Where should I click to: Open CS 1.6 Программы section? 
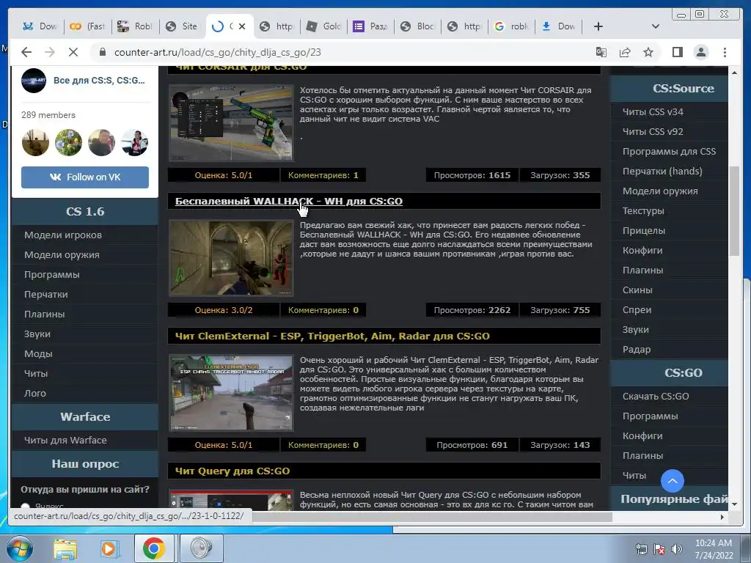tap(52, 275)
